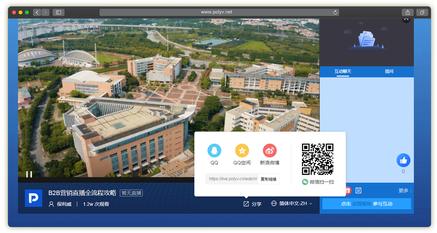The height and width of the screenshot is (233, 437).
Task: Click 设置昵称 to join interaction
Action: [362, 204]
